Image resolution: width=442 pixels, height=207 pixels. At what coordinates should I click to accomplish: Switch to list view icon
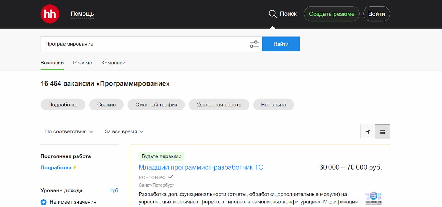[x=382, y=132]
